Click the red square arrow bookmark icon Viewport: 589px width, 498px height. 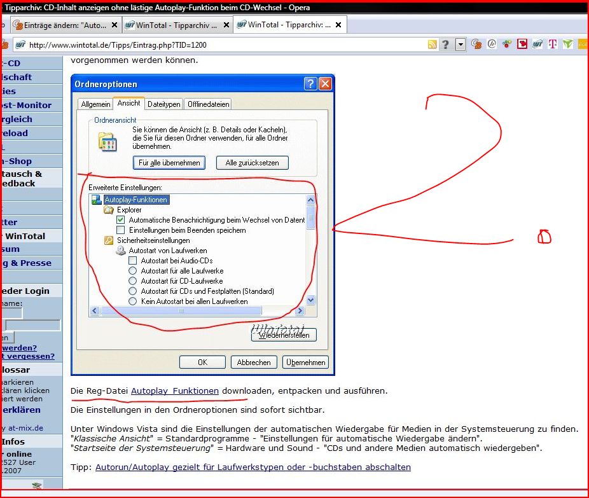pos(522,45)
